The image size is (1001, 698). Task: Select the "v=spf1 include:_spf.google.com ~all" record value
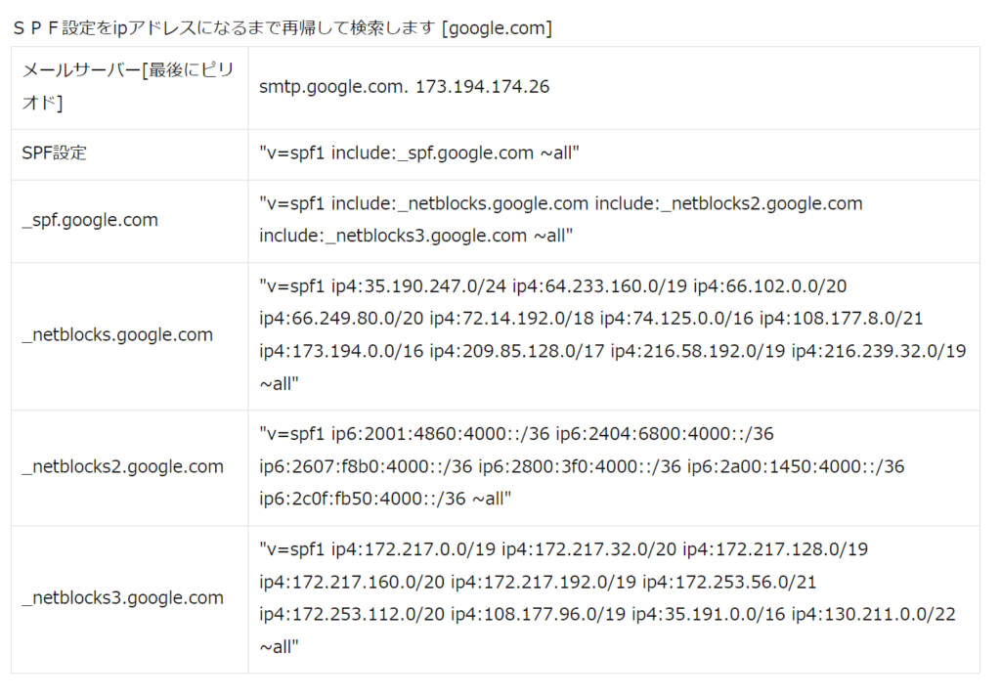tap(419, 153)
